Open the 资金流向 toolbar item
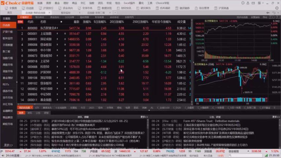The image size is (281, 158). coord(65,8)
